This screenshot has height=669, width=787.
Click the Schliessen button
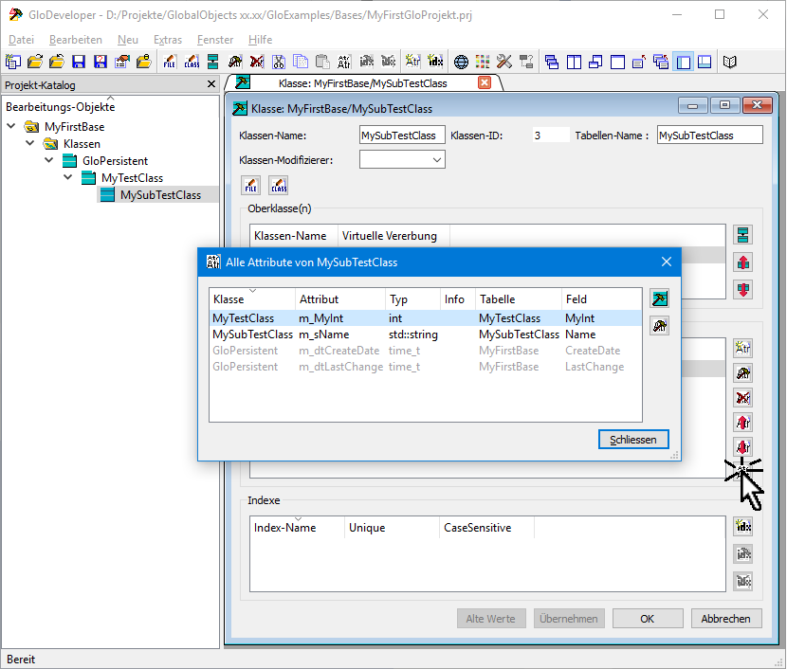coord(633,440)
